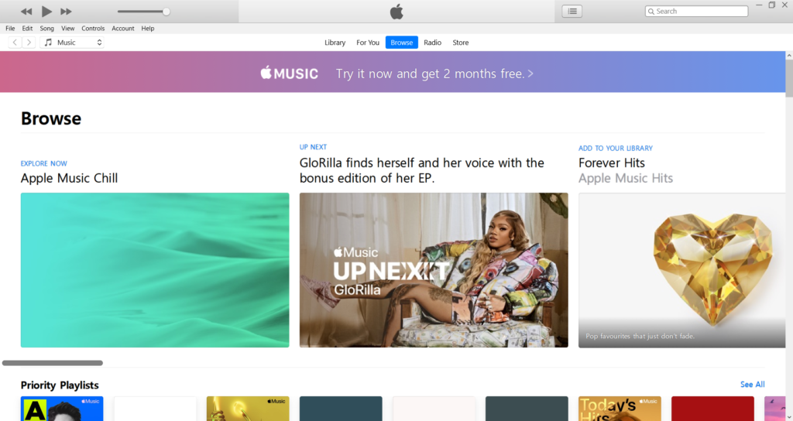Click the fast forward next track button
This screenshot has width=793, height=421.
point(66,11)
